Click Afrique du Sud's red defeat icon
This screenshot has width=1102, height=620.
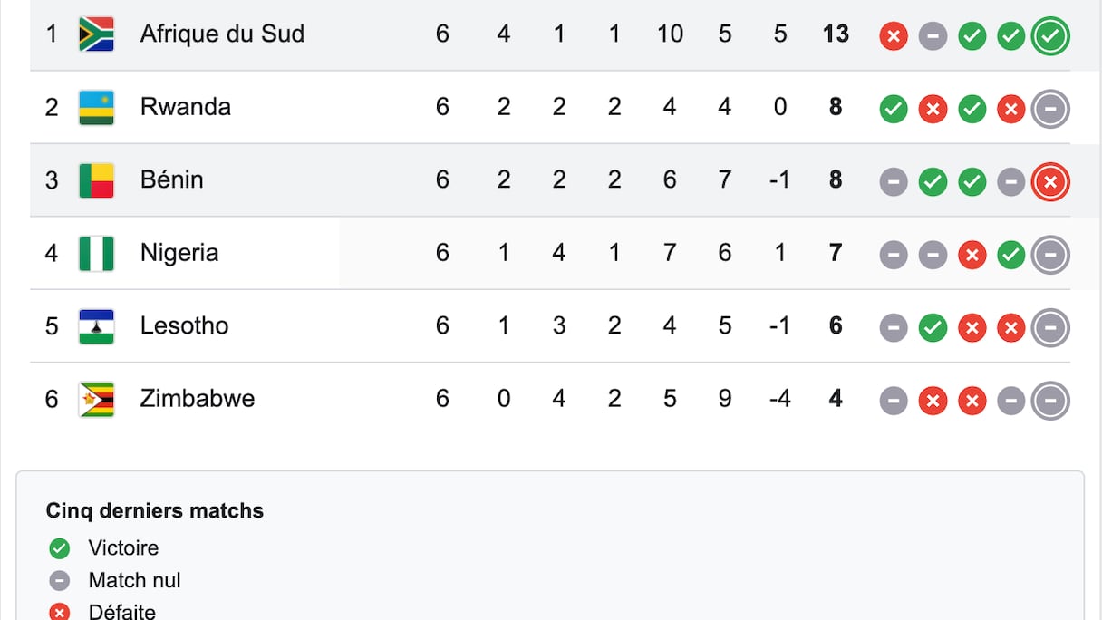(x=894, y=36)
